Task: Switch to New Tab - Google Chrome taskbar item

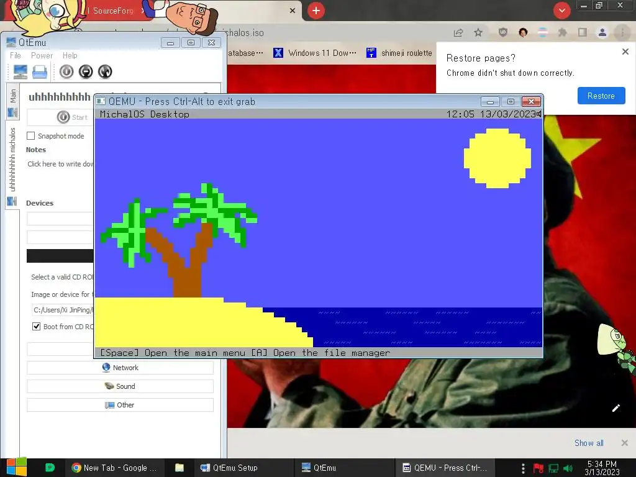Action: pyautogui.click(x=114, y=468)
